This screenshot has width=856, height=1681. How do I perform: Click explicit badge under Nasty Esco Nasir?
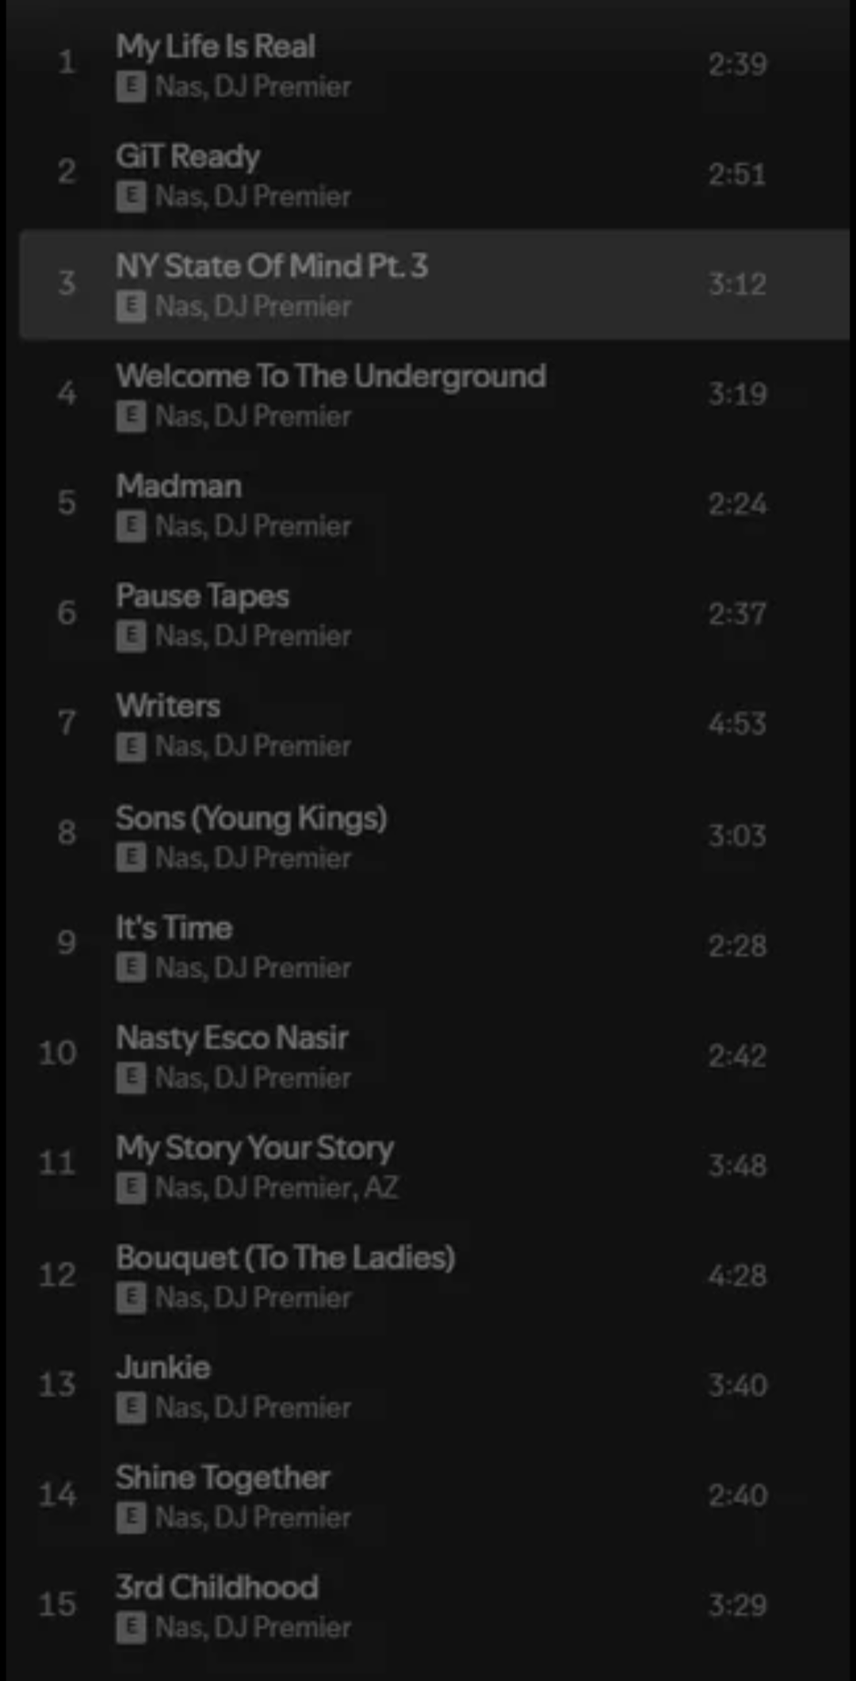(x=131, y=1077)
